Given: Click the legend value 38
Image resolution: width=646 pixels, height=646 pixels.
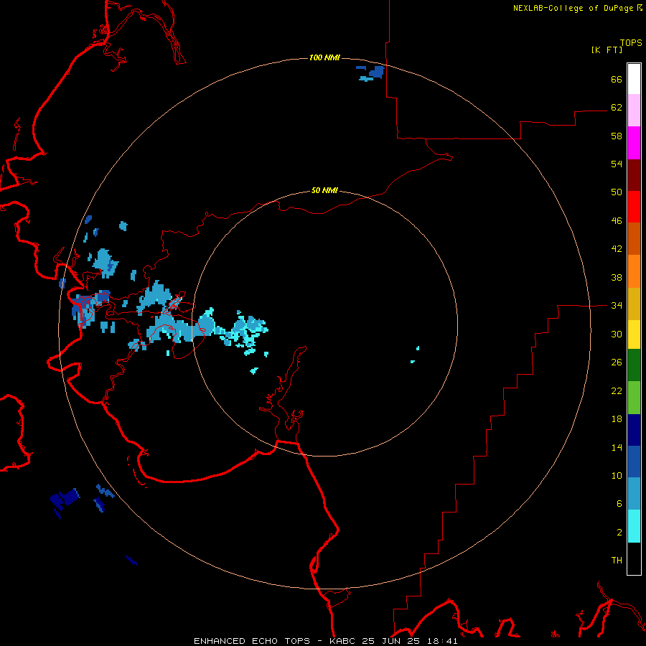Looking at the screenshot, I should [617, 278].
